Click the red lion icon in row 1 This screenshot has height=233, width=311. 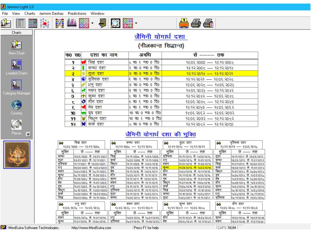(x=84, y=62)
